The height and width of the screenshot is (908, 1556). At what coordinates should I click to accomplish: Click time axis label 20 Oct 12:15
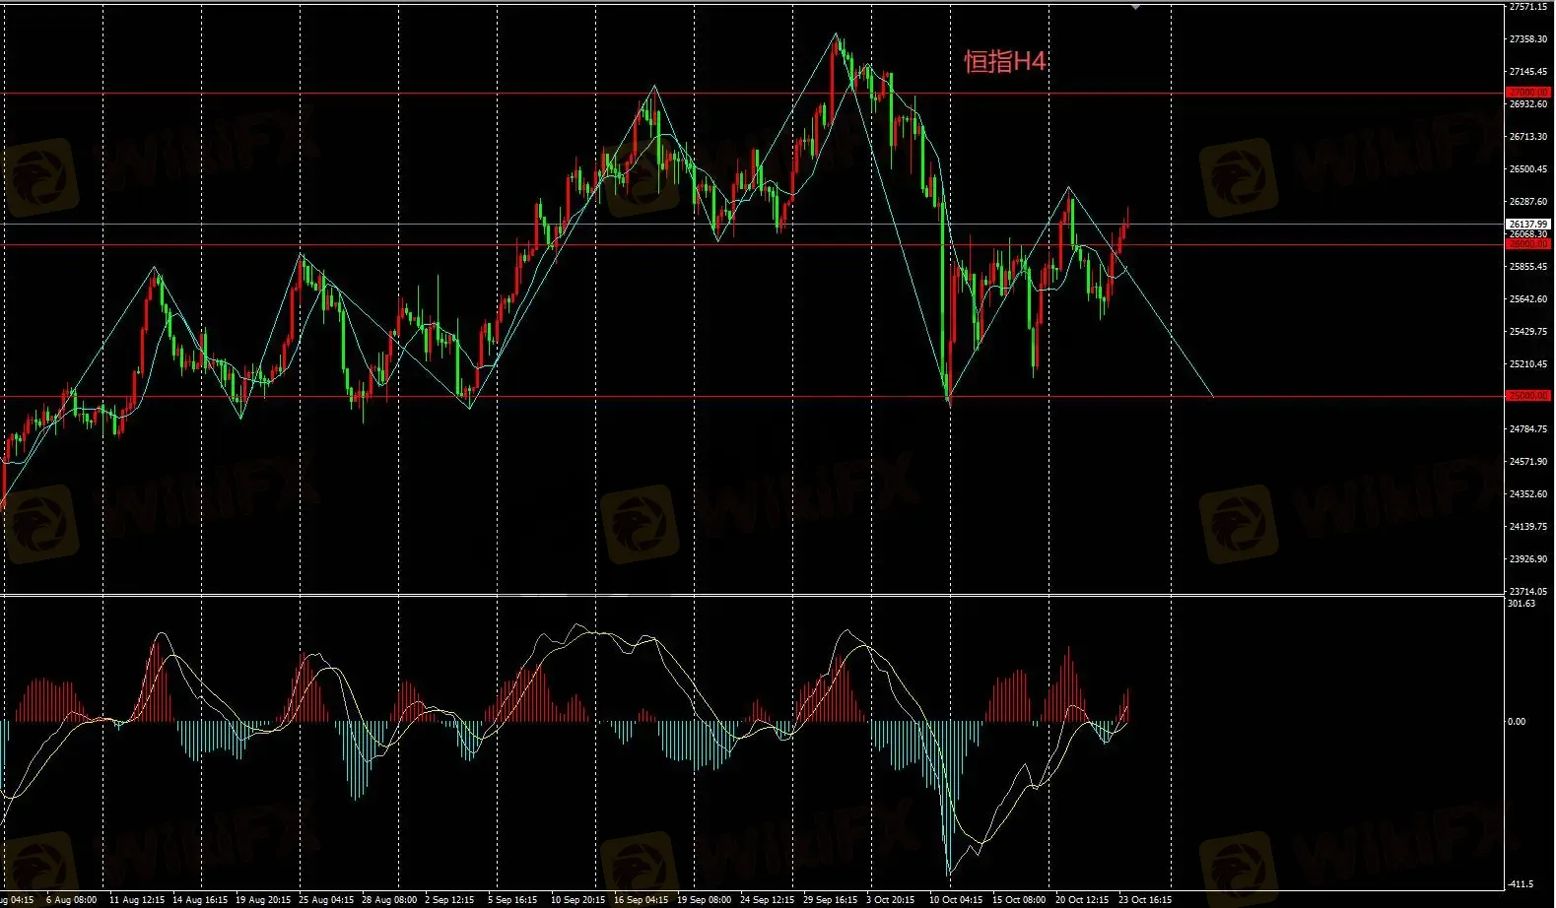pyautogui.click(x=1082, y=900)
